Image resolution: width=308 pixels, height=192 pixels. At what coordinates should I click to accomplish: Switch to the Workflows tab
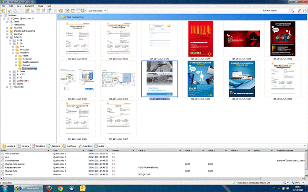[x=69, y=146]
